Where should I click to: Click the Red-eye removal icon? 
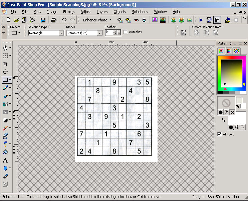pyautogui.click(x=136, y=20)
